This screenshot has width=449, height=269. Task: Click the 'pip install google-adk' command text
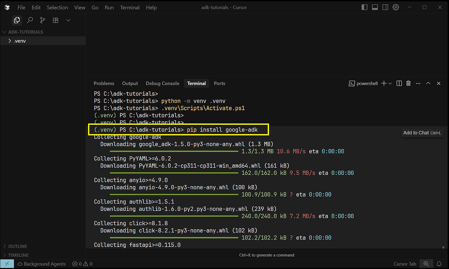tap(222, 130)
